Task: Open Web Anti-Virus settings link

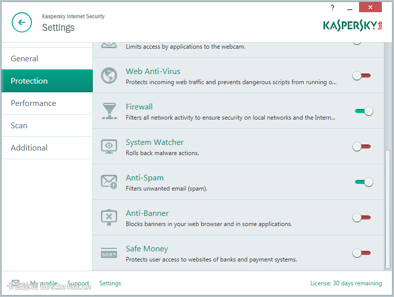Action: (x=153, y=71)
